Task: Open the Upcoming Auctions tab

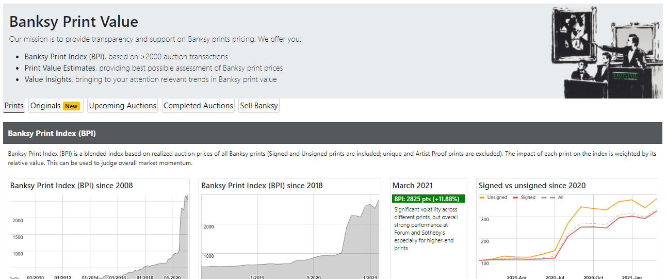Action: pos(122,106)
